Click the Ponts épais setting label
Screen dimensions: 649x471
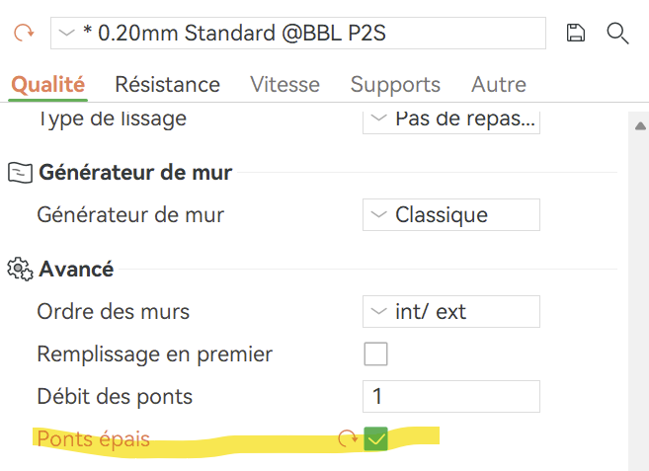click(x=94, y=438)
